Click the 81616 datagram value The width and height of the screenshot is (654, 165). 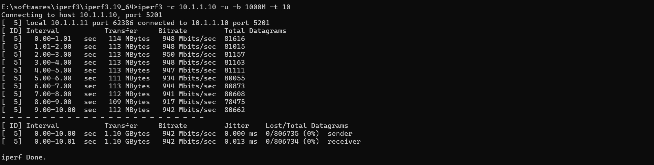[x=234, y=38]
